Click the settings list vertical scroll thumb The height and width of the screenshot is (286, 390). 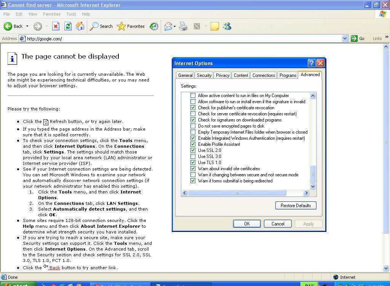(x=313, y=174)
